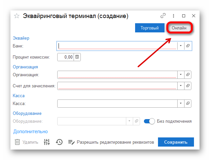The image size is (210, 160).
Task: Open the three-dot more actions menu
Action: pos(173,16)
